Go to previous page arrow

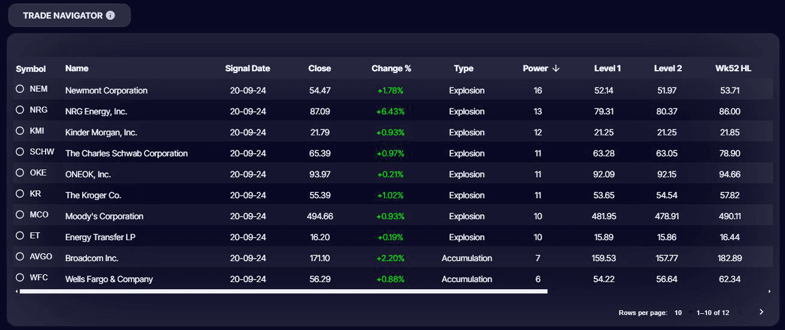pos(740,312)
